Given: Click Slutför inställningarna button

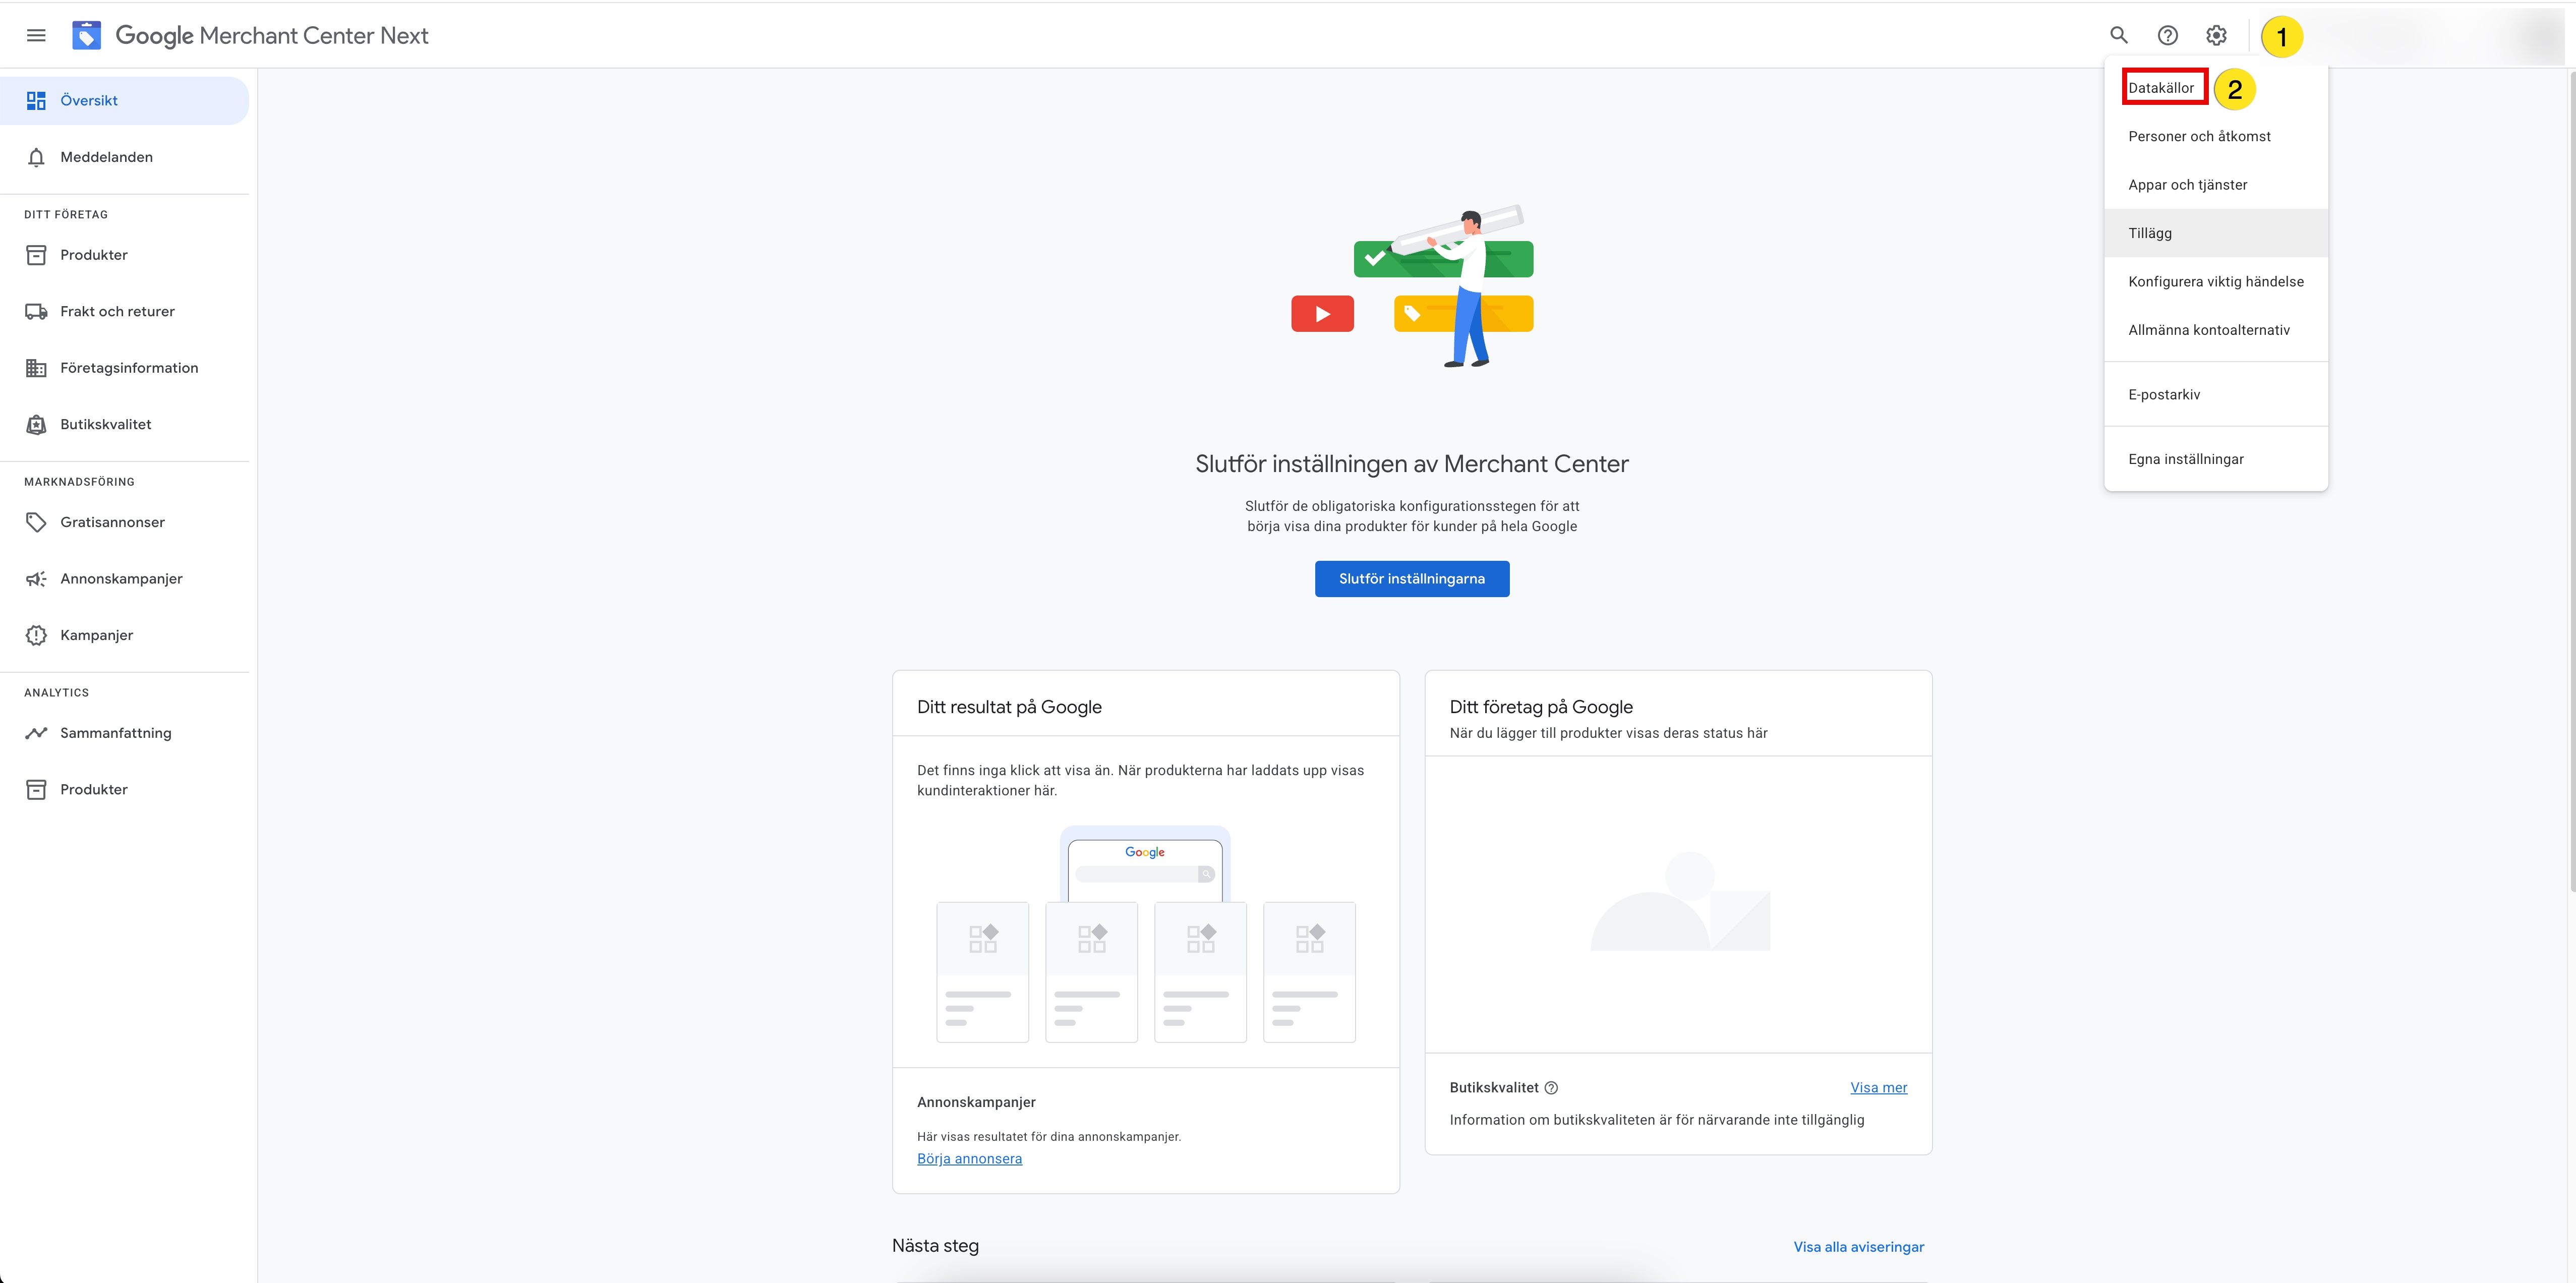Looking at the screenshot, I should pyautogui.click(x=1411, y=579).
